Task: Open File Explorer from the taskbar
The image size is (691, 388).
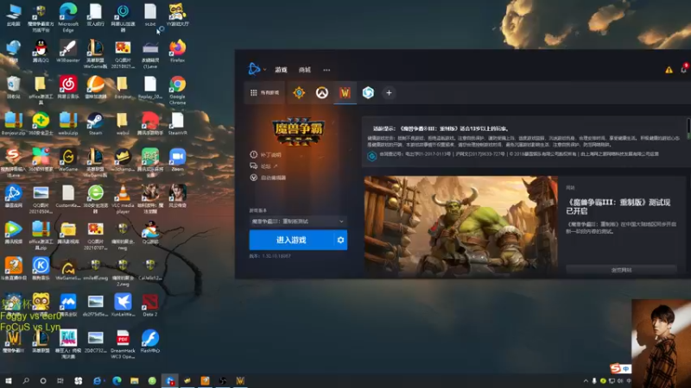Action: [135, 380]
